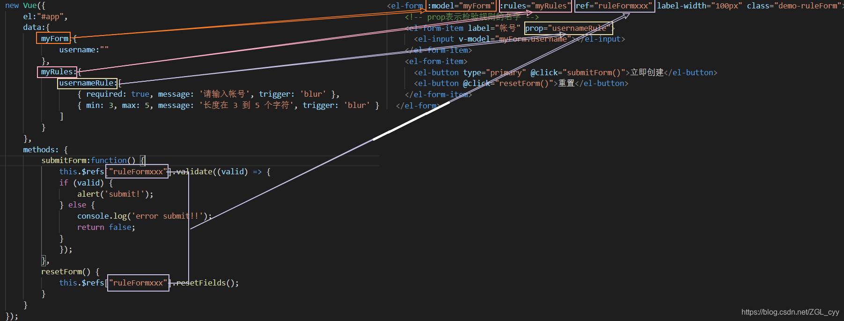Image resolution: width=844 pixels, height=321 pixels.
Task: Click the '请输入帐号' message string
Action: 225,94
